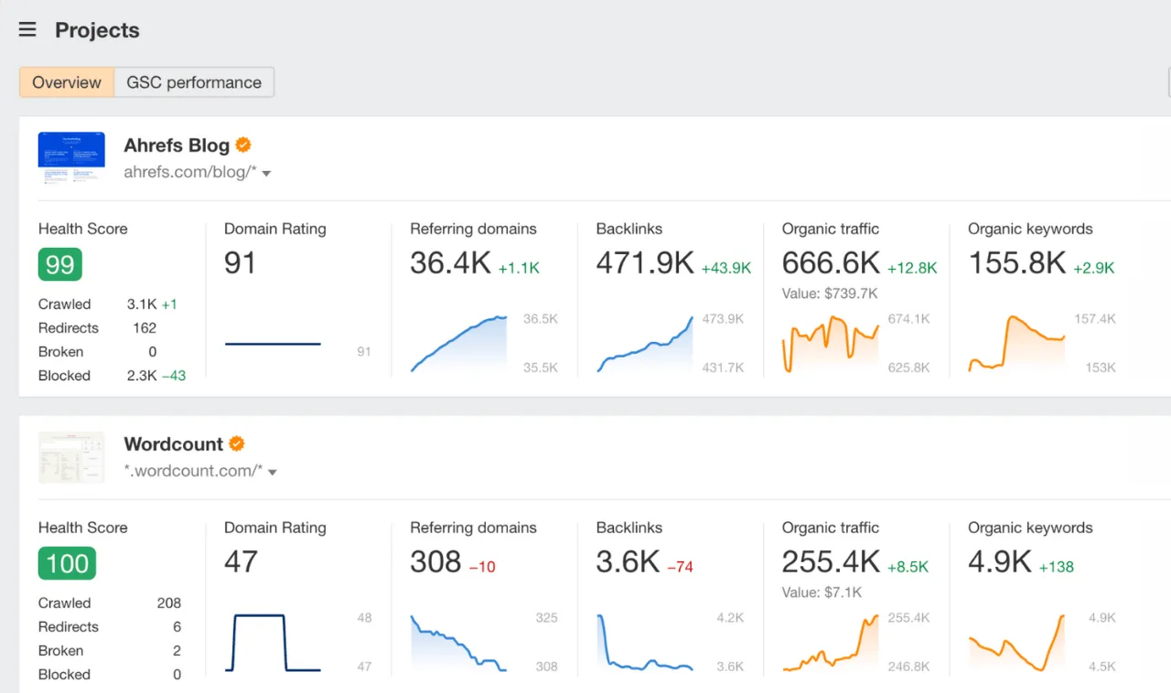
Task: Click the Wordcount Organic traffic chart
Action: pyautogui.click(x=831, y=643)
